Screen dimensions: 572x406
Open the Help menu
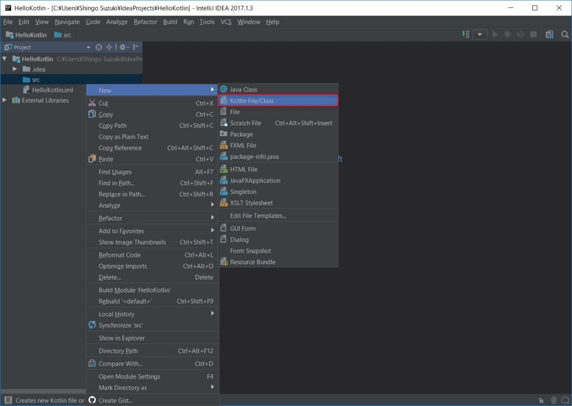click(x=273, y=22)
